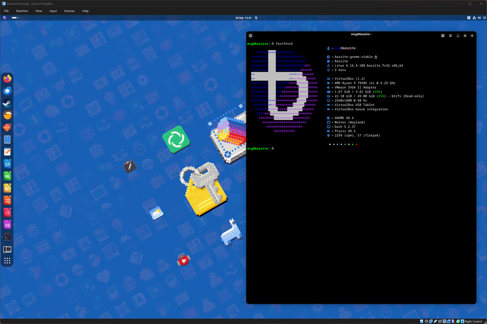The width and height of the screenshot is (487, 324).
Task: Click the display icon in VirtualBox status bar
Action: [x=444, y=321]
